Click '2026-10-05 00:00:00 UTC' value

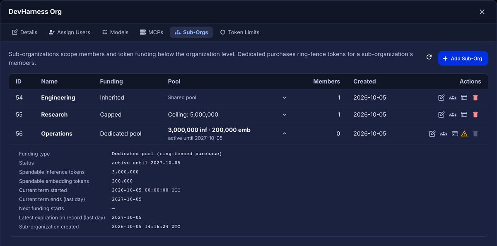146,190
